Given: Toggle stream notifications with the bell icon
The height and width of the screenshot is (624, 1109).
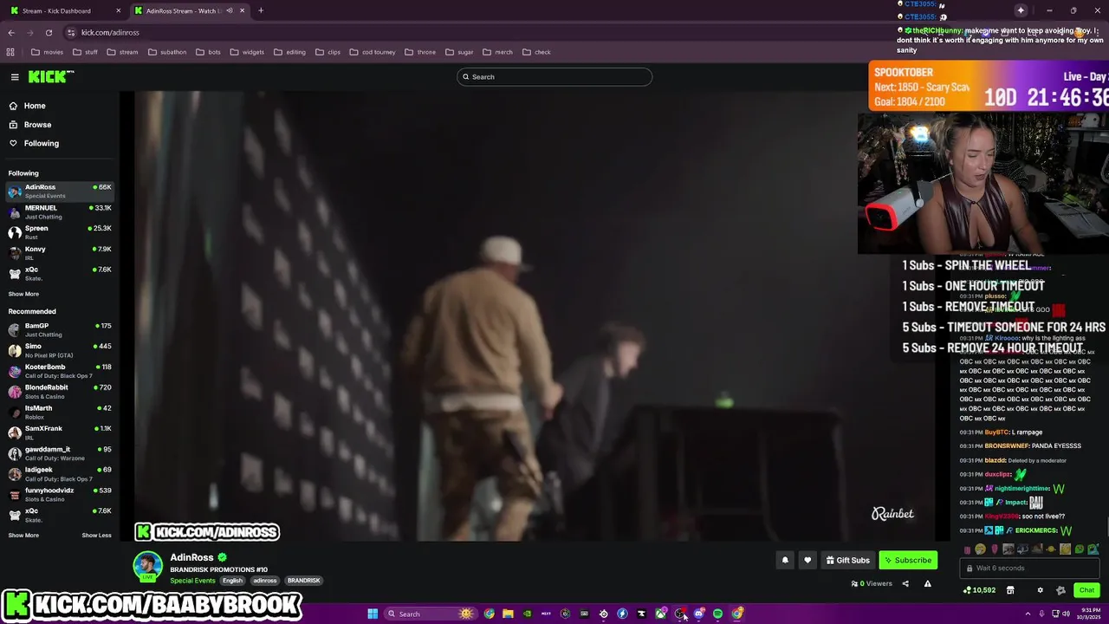Looking at the screenshot, I should pyautogui.click(x=785, y=560).
